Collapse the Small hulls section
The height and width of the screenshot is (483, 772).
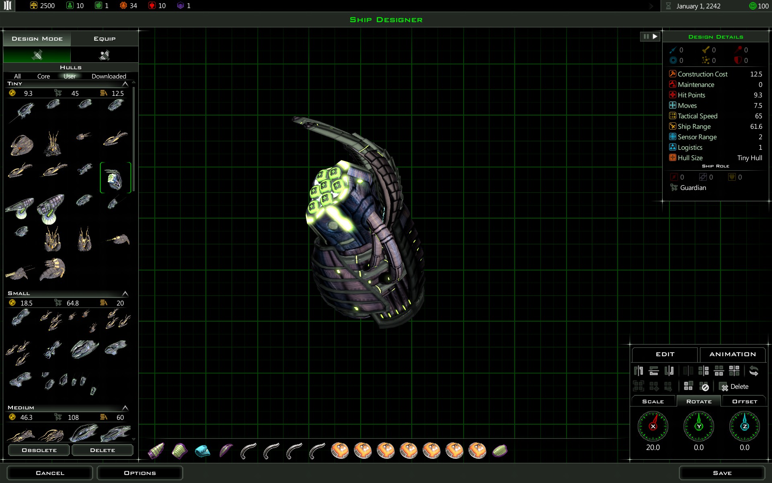click(x=125, y=293)
